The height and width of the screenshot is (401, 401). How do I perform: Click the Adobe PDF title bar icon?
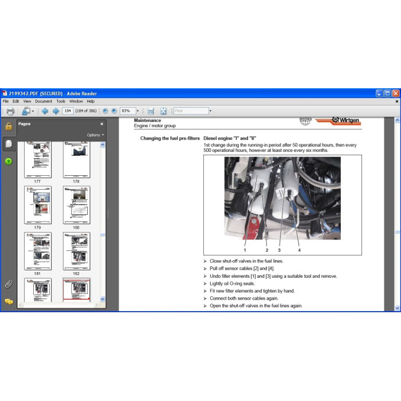point(5,93)
